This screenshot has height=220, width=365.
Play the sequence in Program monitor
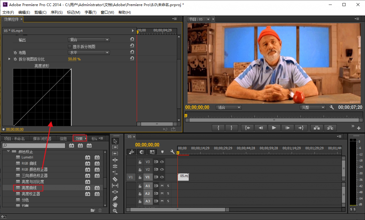274,128
